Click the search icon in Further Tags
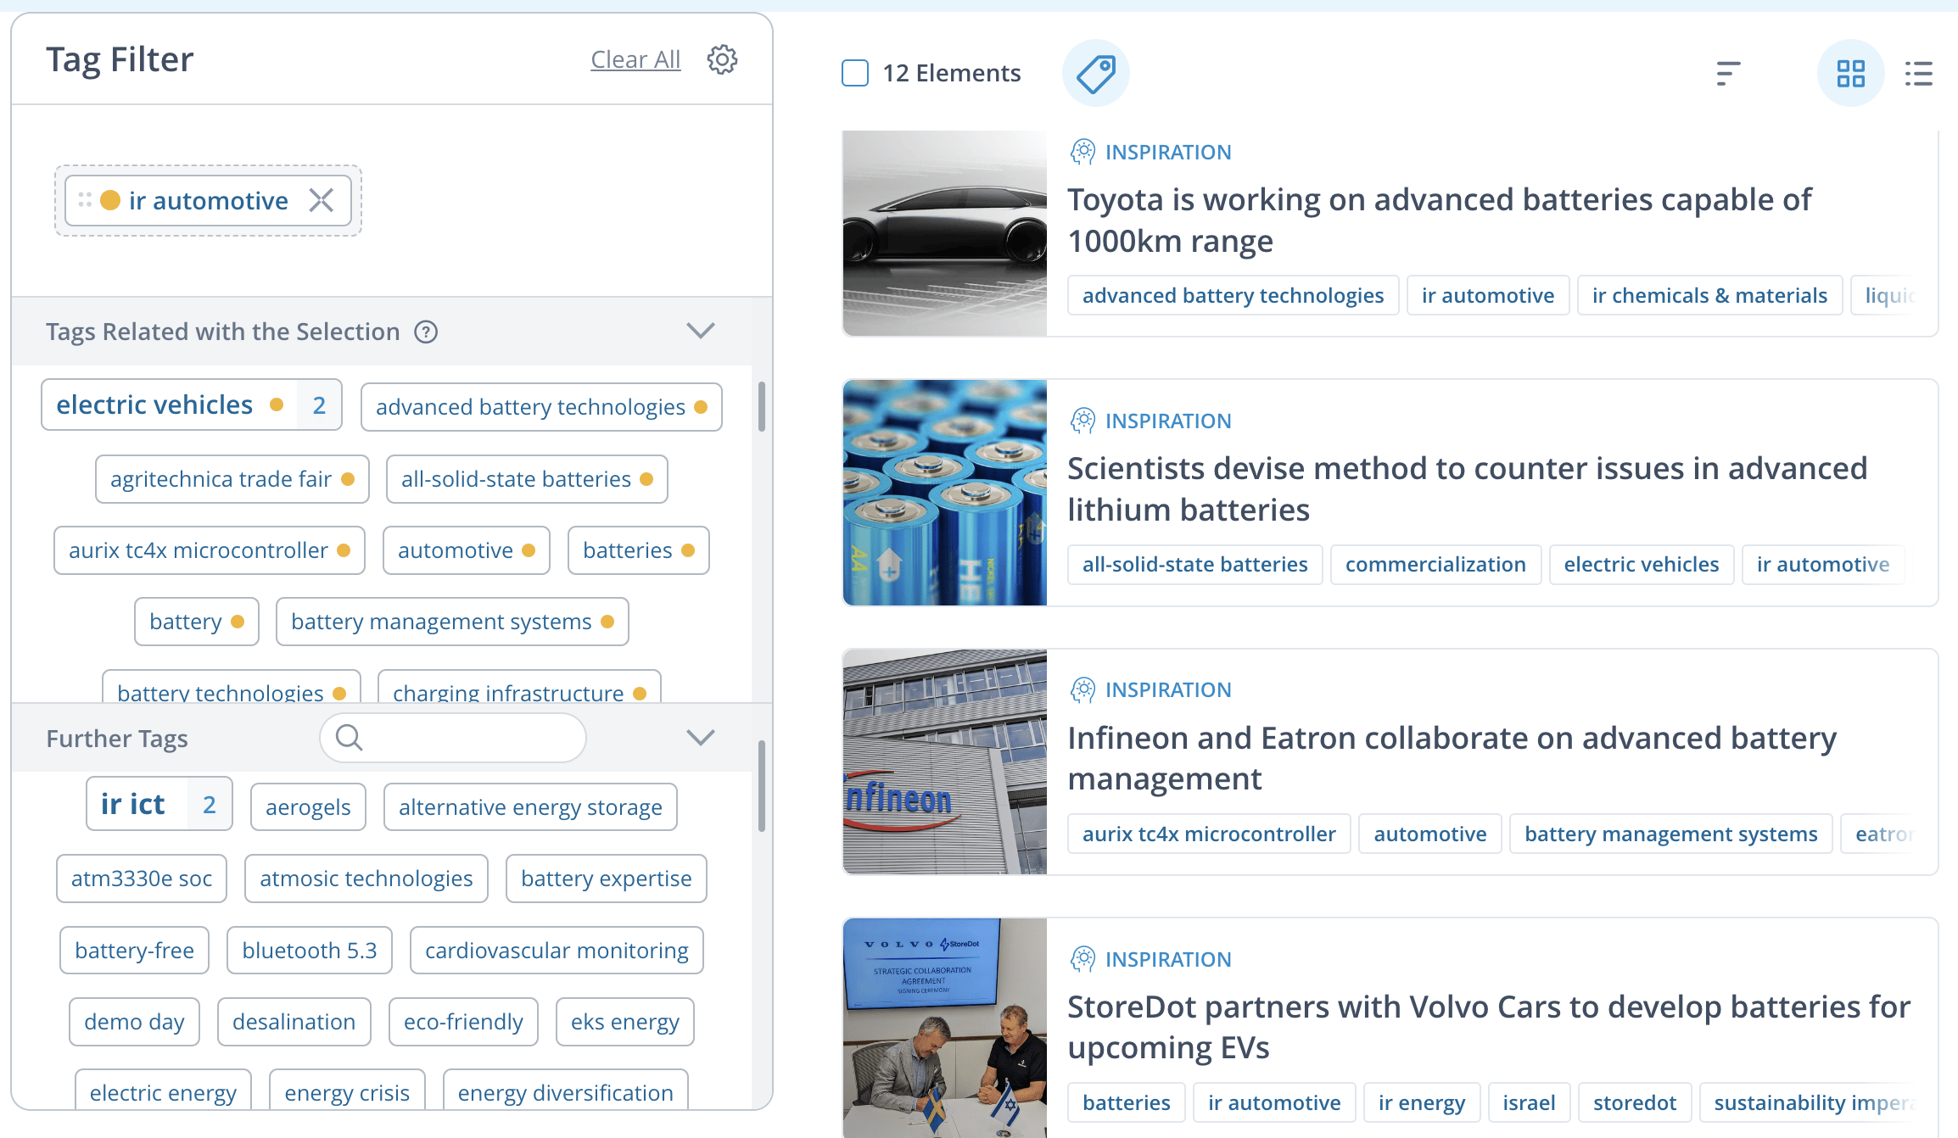 [x=349, y=738]
